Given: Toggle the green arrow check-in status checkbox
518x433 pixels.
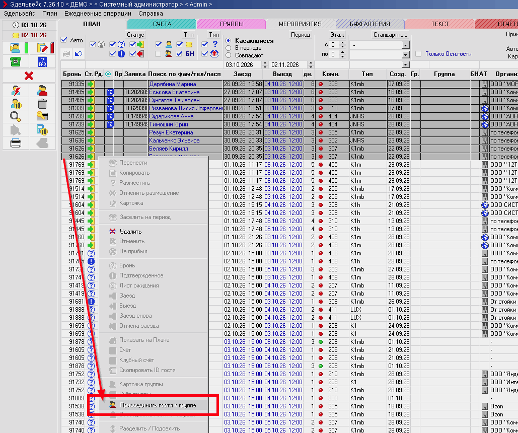Looking at the screenshot, I should [x=133, y=44].
